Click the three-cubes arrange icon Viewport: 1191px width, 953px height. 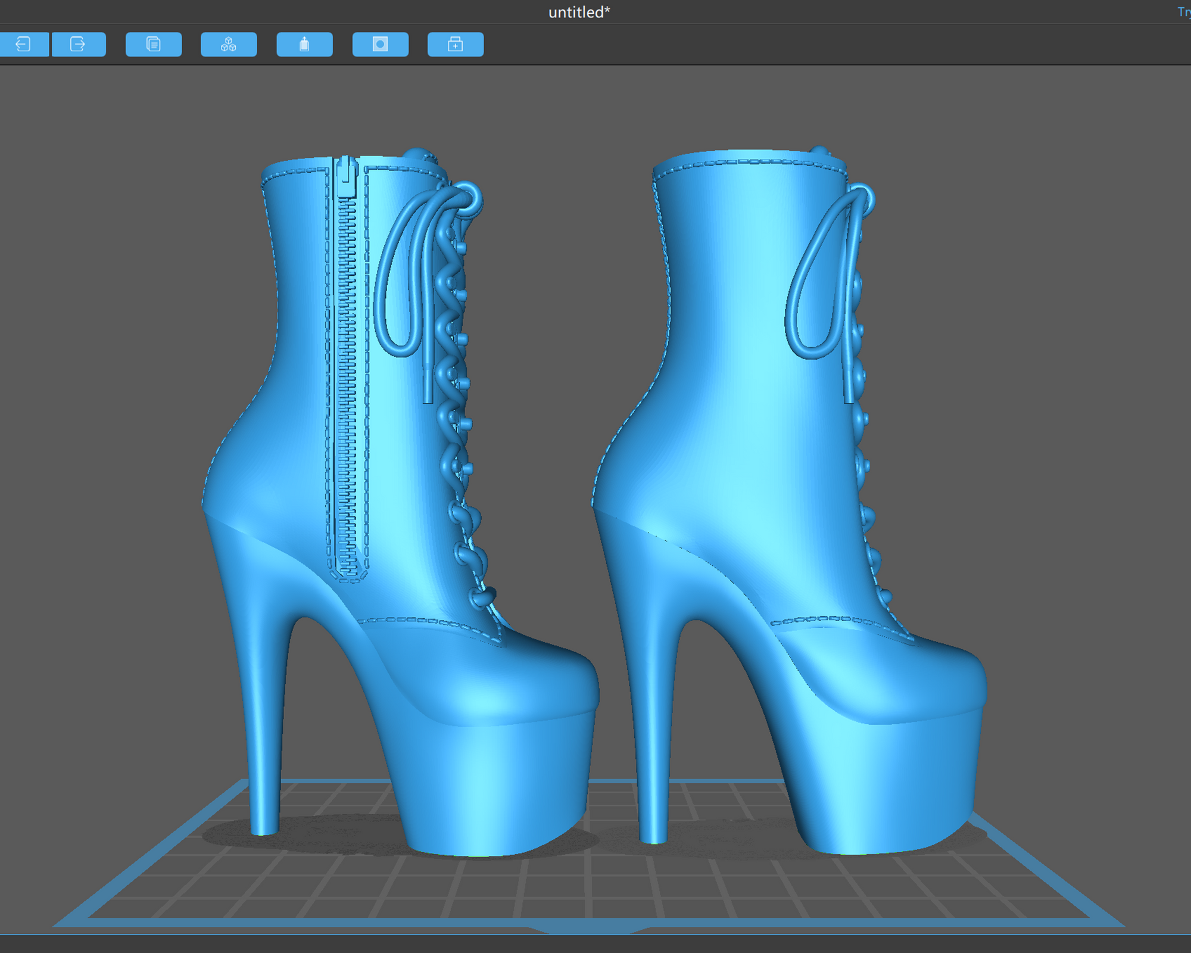[229, 44]
